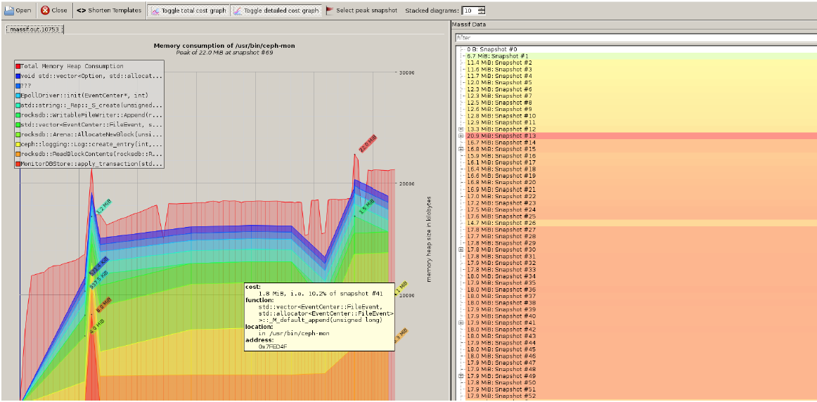Viewport: 817px width, 402px height.
Task: Close the current massif file
Action: (54, 11)
